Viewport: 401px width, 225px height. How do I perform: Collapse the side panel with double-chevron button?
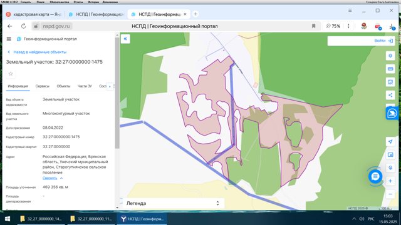click(125, 39)
